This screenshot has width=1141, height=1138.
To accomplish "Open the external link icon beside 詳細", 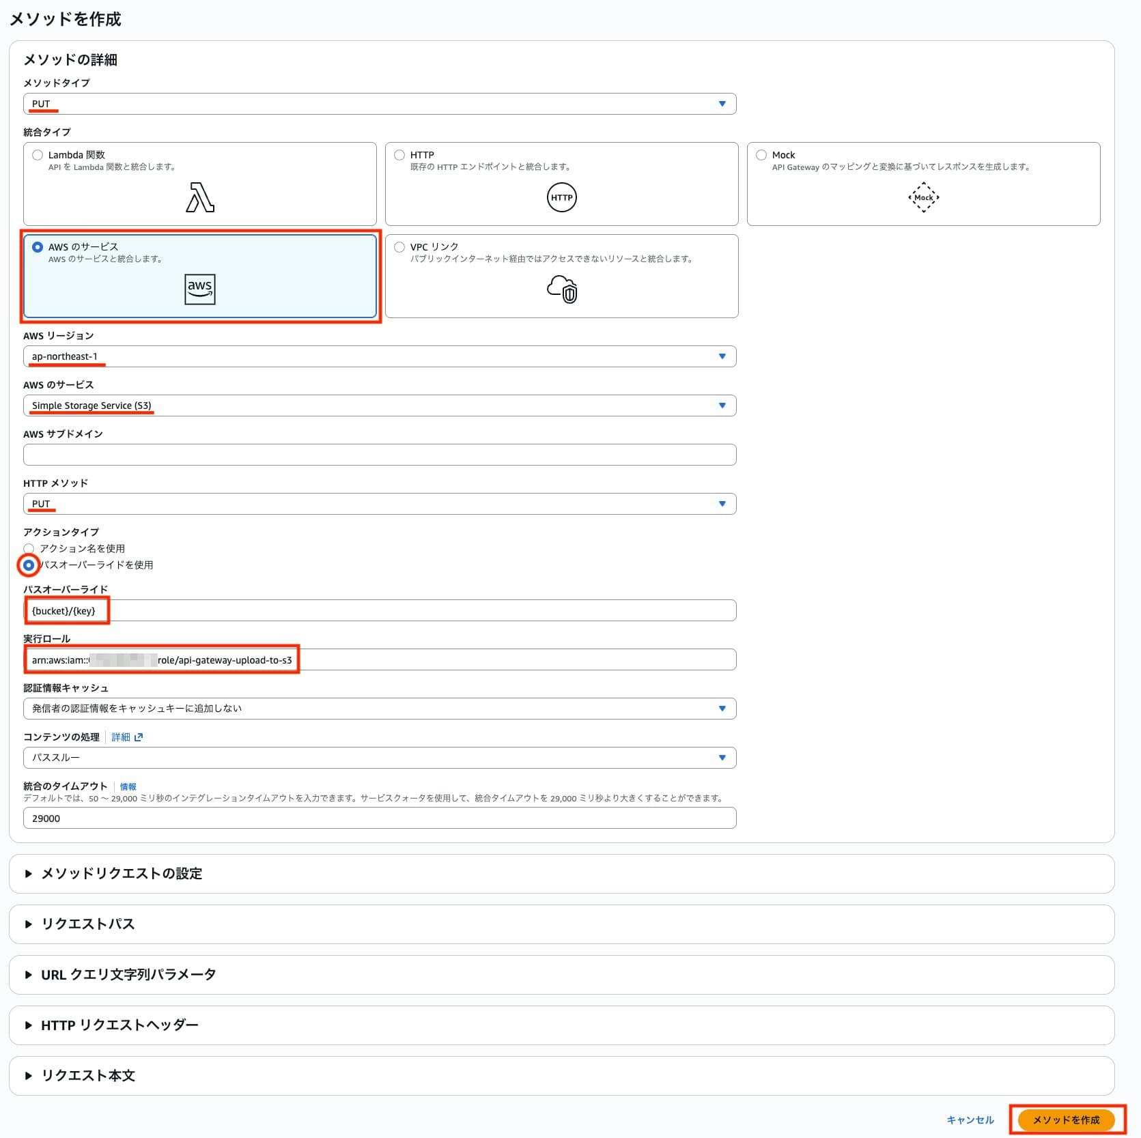I will click(139, 737).
